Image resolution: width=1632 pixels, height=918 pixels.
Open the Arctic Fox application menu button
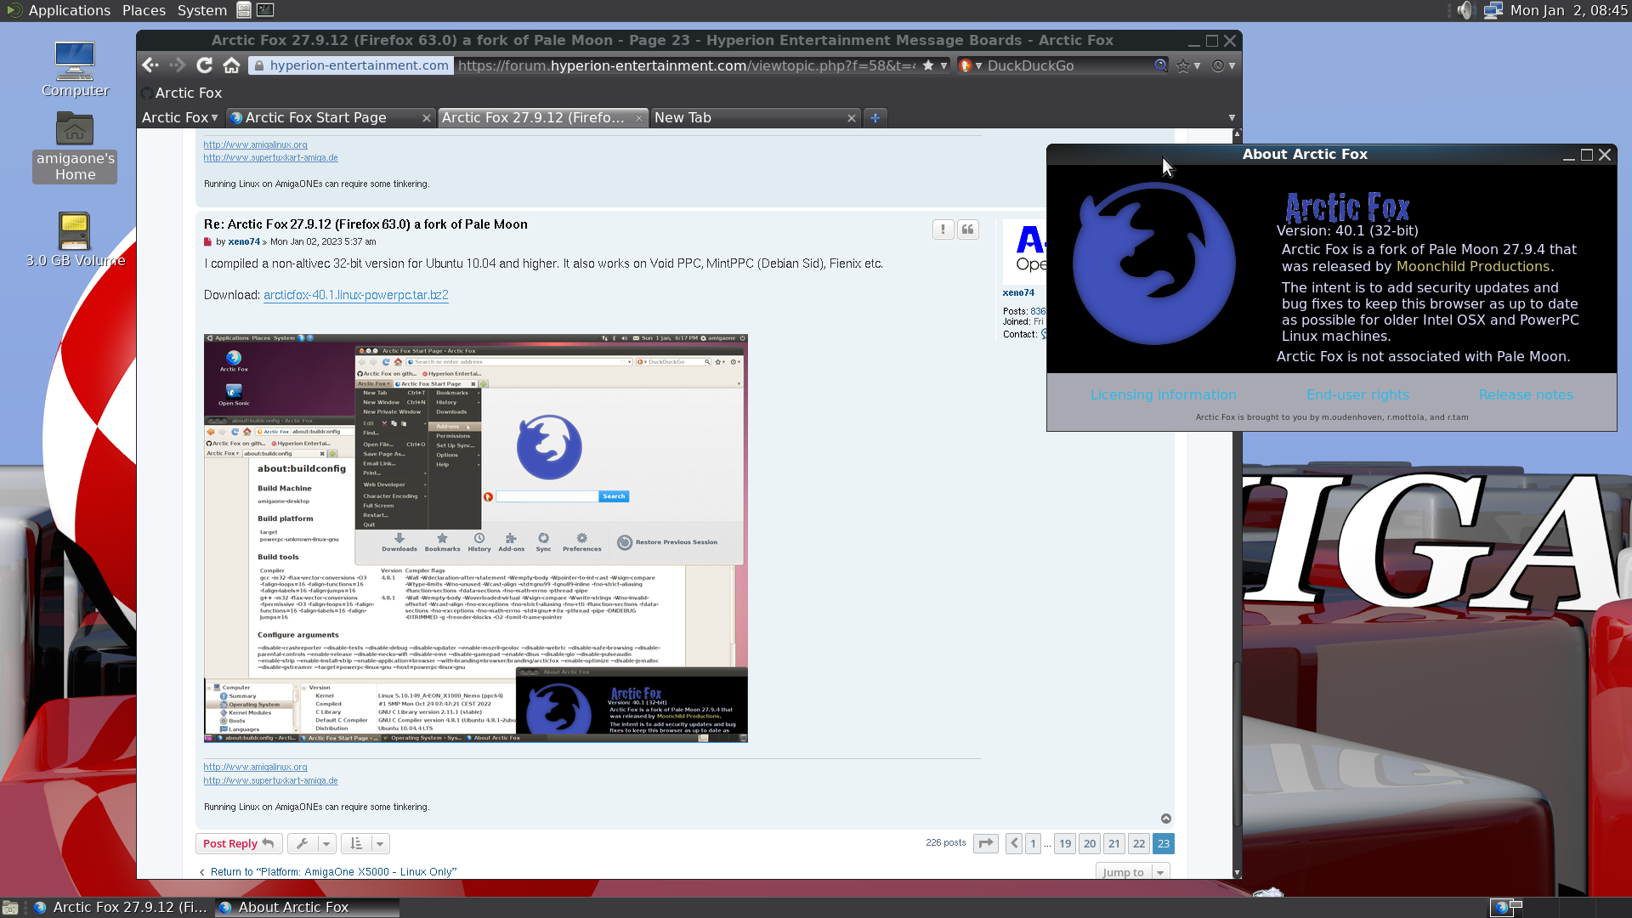(180, 118)
